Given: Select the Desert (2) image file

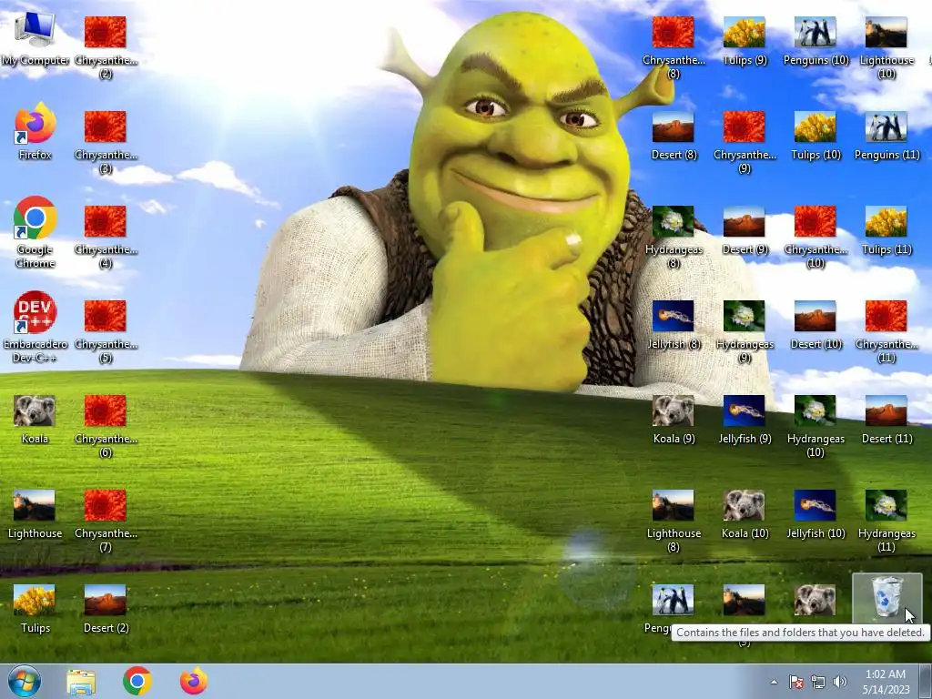Looking at the screenshot, I should (106, 609).
